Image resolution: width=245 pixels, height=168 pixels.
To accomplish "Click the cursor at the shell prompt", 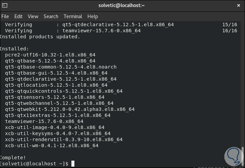I will click(x=73, y=164).
